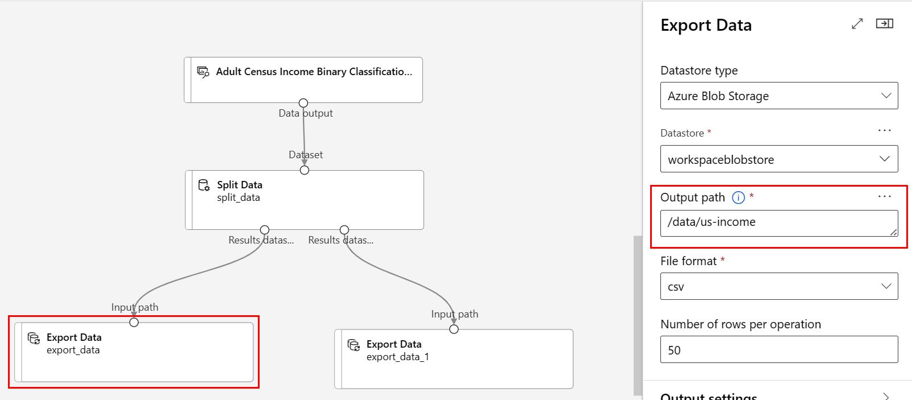Open the info tooltip beside Output path
The image size is (912, 400).
click(738, 197)
